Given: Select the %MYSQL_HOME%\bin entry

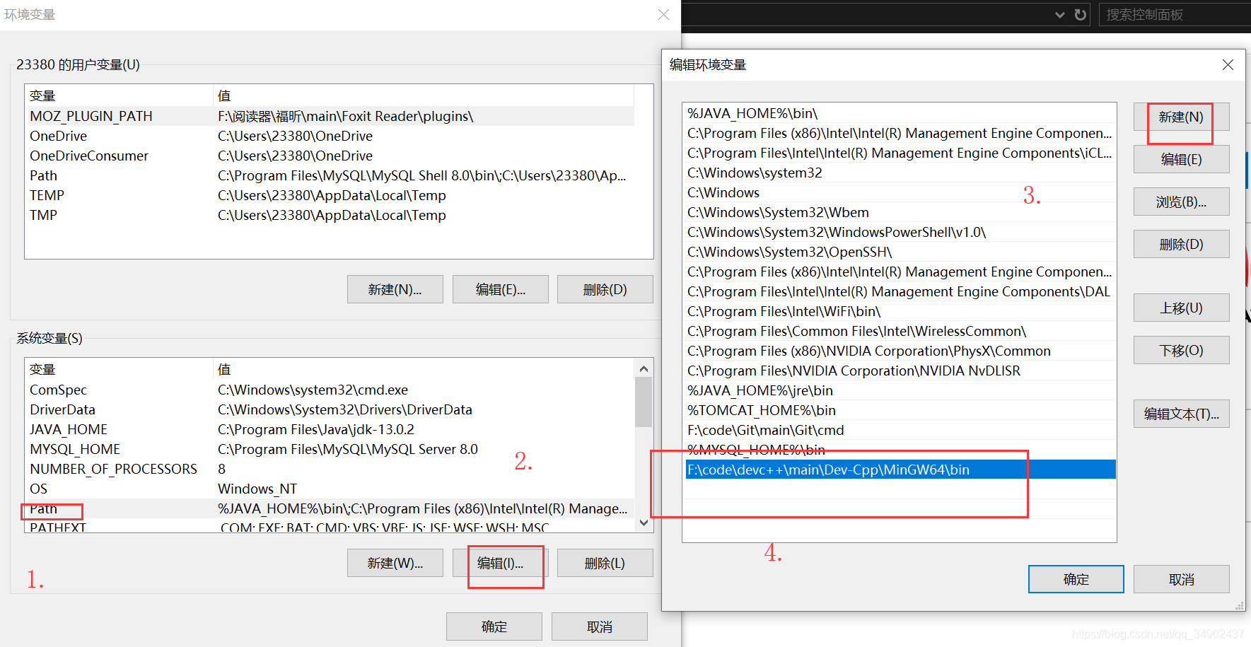Looking at the screenshot, I should coord(900,450).
